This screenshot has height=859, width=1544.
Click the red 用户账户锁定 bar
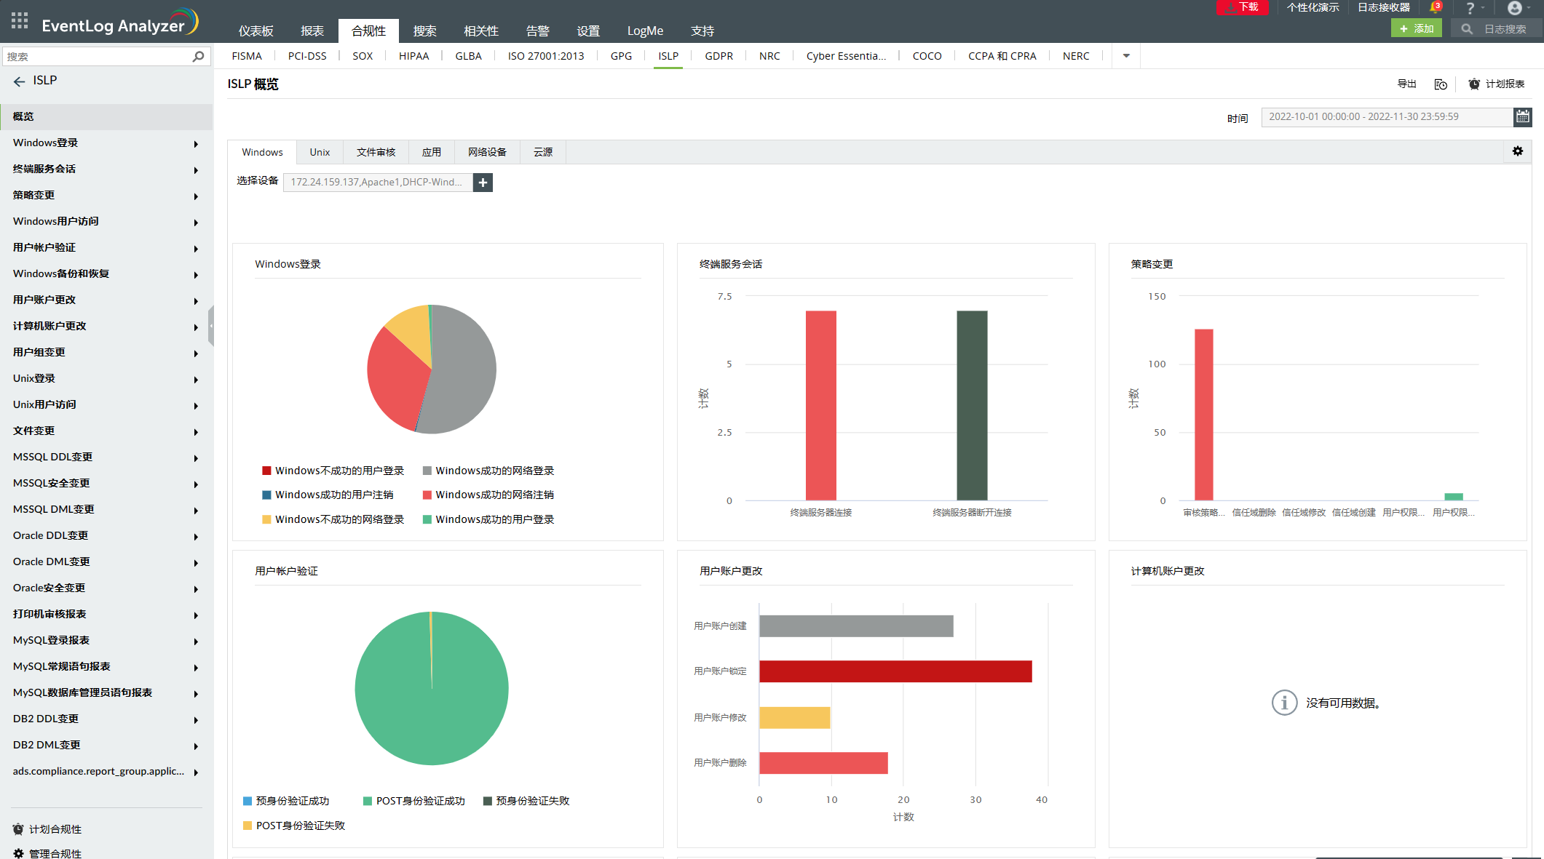pos(895,671)
